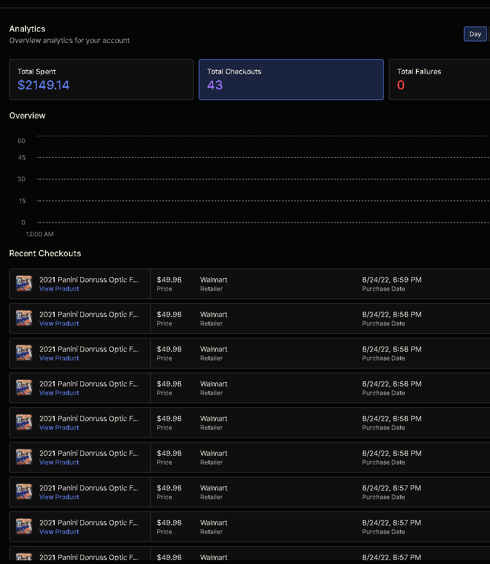Switch to the Total Failures card
490x564 pixels.
pyautogui.click(x=439, y=80)
